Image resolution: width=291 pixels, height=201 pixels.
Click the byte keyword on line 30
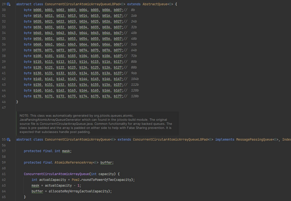[28, 10]
